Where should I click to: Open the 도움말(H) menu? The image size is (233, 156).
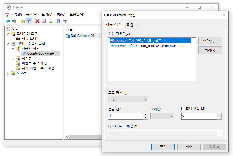click(x=77, y=14)
